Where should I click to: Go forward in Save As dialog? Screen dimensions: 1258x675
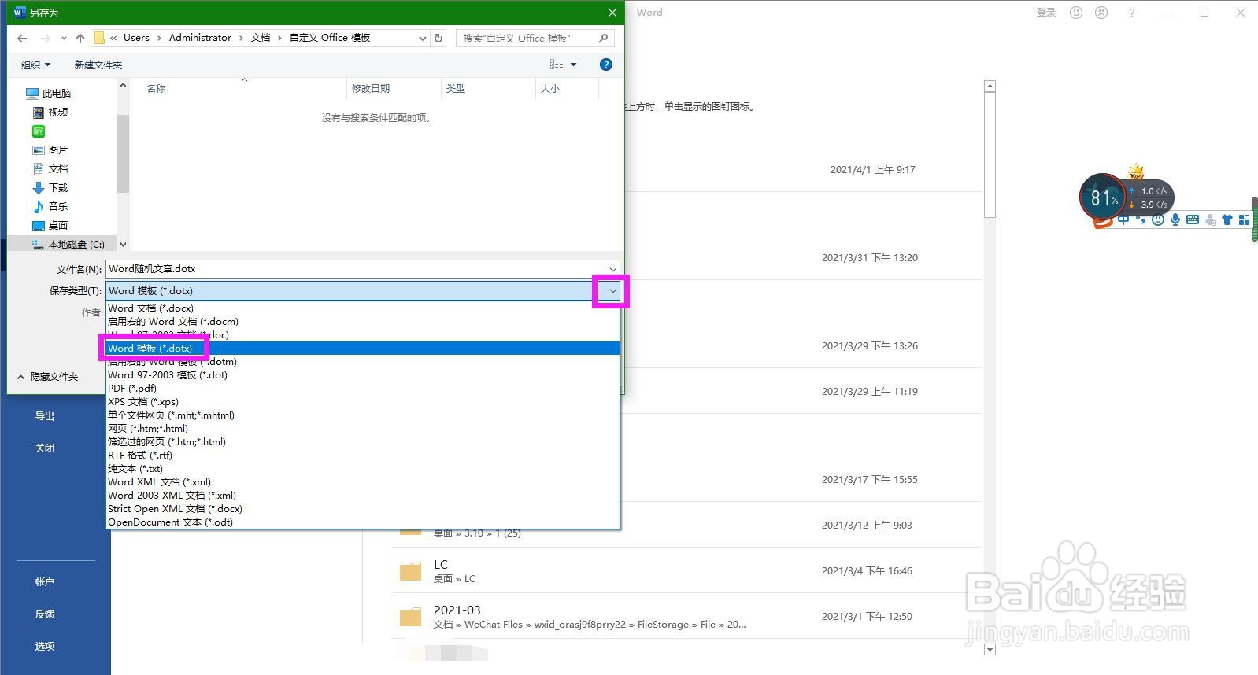pyautogui.click(x=45, y=38)
